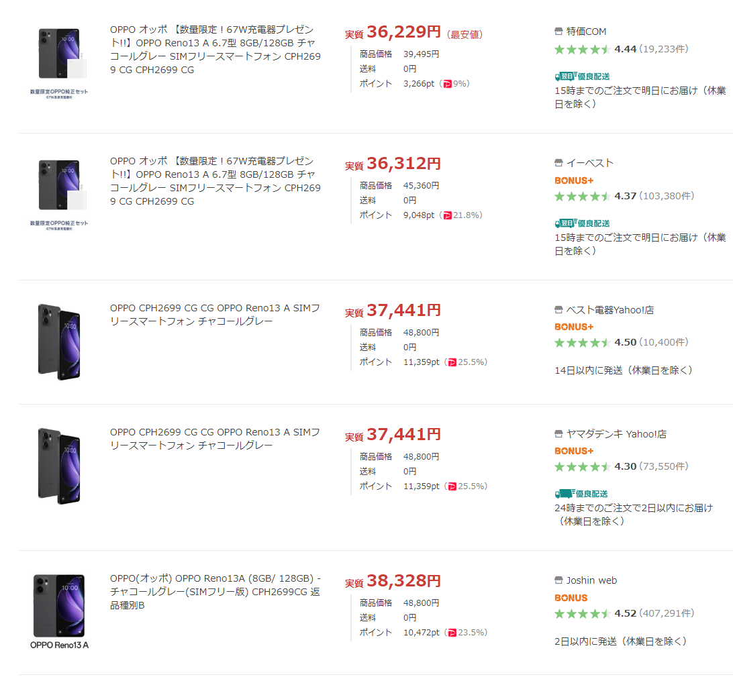Viewport: 733px width, 677px height.
Task: Click the truck 優良配送 badge under ヤマダデンキ
Action: coord(581,494)
